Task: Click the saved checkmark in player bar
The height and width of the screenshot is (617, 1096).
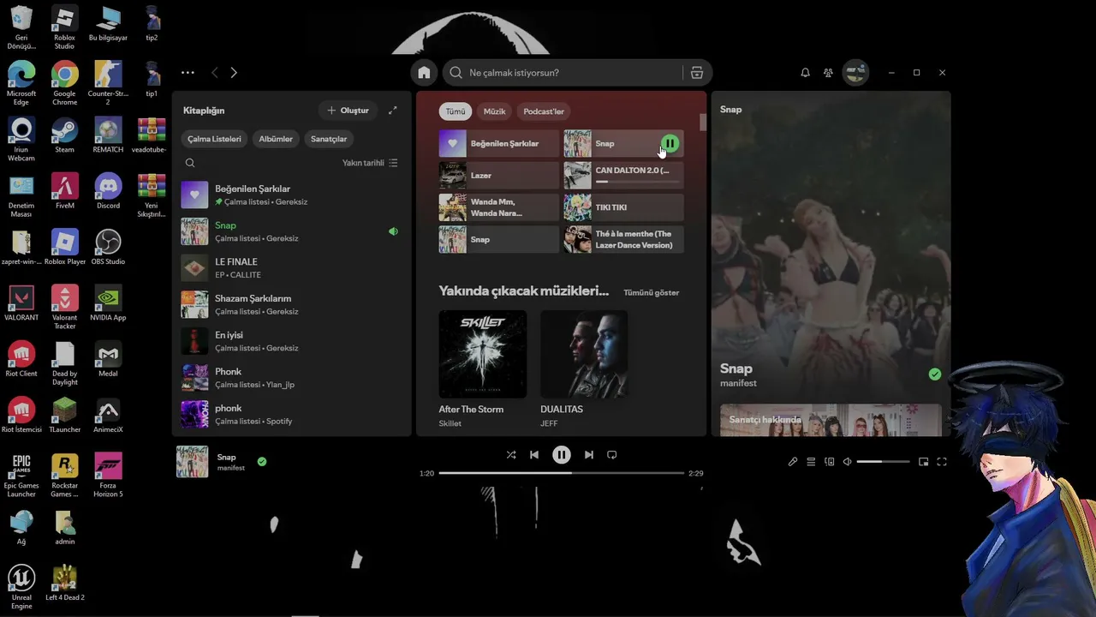Action: pyautogui.click(x=262, y=462)
